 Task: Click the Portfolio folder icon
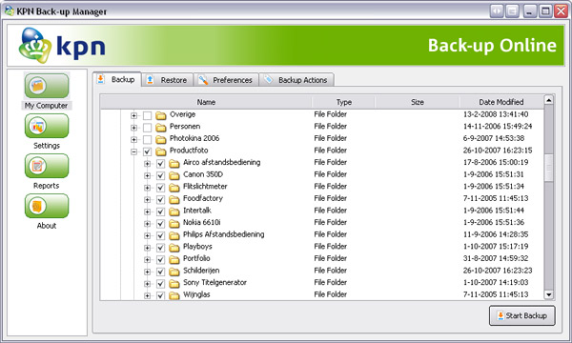click(x=174, y=259)
